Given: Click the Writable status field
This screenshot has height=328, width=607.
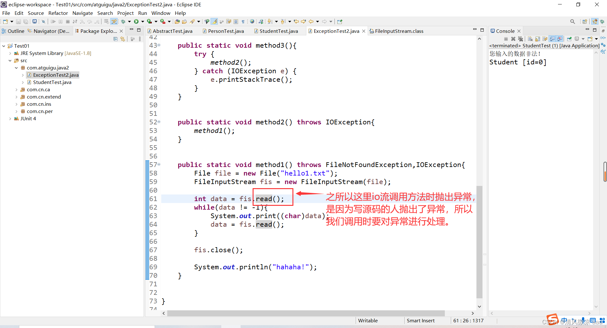Looking at the screenshot, I should [x=368, y=320].
